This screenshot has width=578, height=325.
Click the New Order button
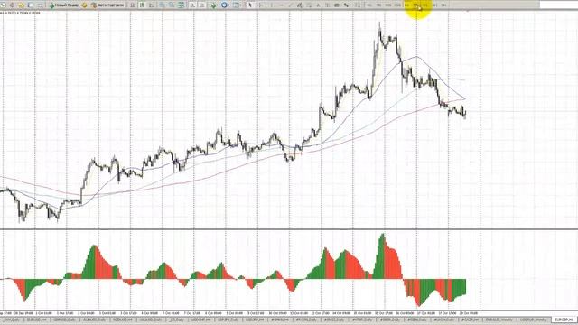tap(64, 5)
